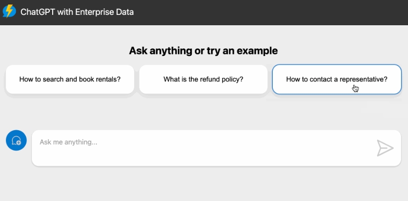Try the contact a representative example card
This screenshot has height=201, width=408.
coord(336,79)
